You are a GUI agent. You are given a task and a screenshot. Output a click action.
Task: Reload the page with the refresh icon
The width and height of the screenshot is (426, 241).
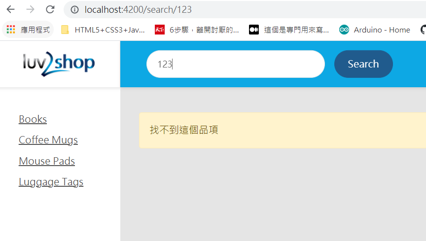pyautogui.click(x=50, y=9)
